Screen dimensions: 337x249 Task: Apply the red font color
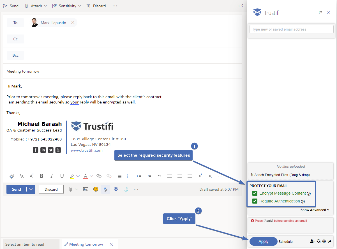click(86, 176)
